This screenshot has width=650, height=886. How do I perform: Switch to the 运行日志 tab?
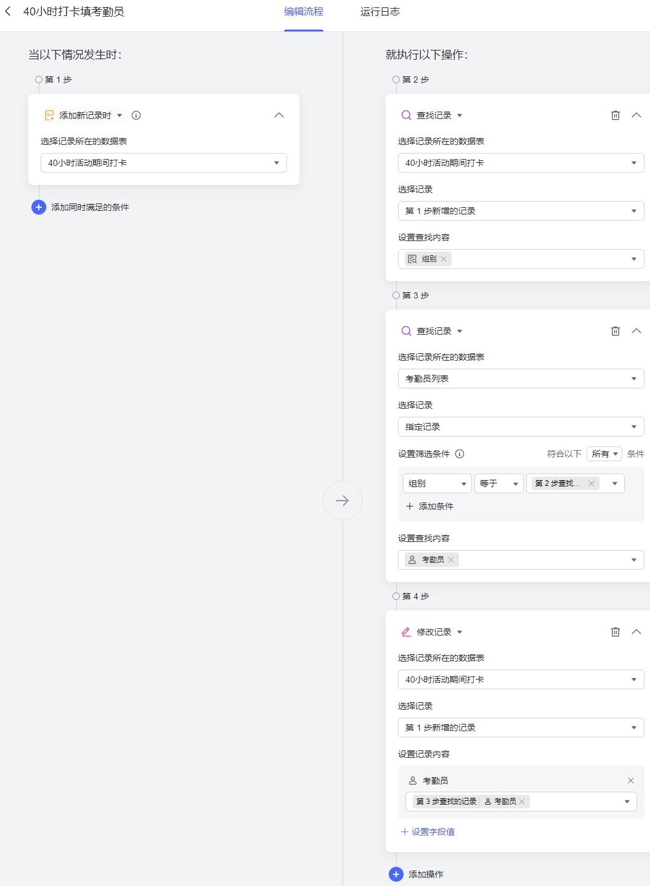(x=380, y=12)
